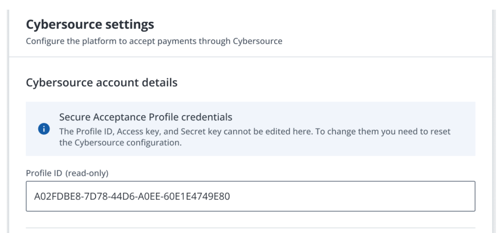Click the "Cybersource settings" page heading

pos(90,25)
